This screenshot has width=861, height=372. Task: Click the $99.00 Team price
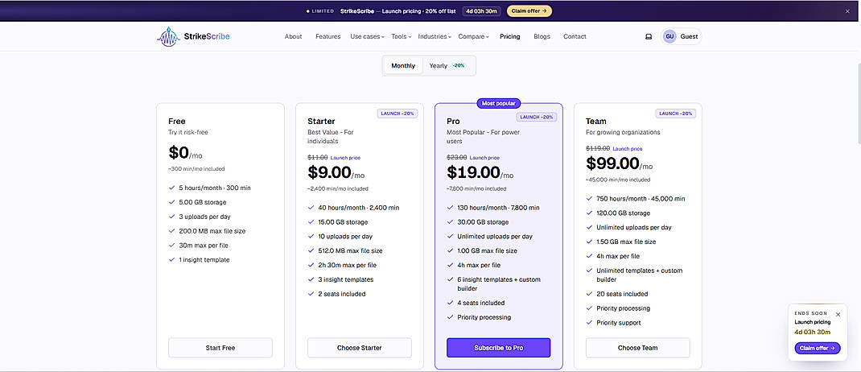click(x=613, y=163)
